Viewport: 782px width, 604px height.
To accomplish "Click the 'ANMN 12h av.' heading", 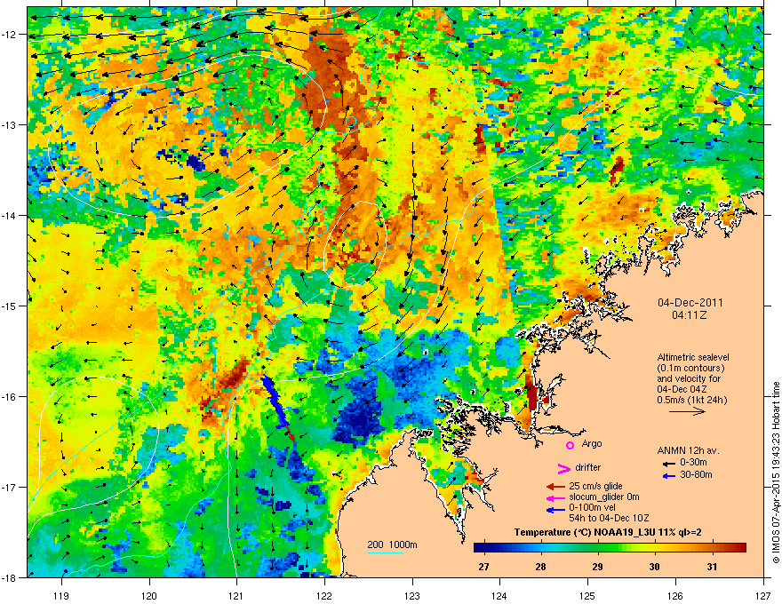I will click(x=688, y=450).
